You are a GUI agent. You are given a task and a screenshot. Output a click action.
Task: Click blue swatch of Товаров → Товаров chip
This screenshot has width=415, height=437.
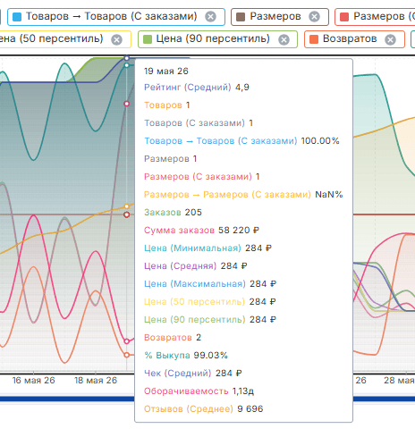coord(17,17)
